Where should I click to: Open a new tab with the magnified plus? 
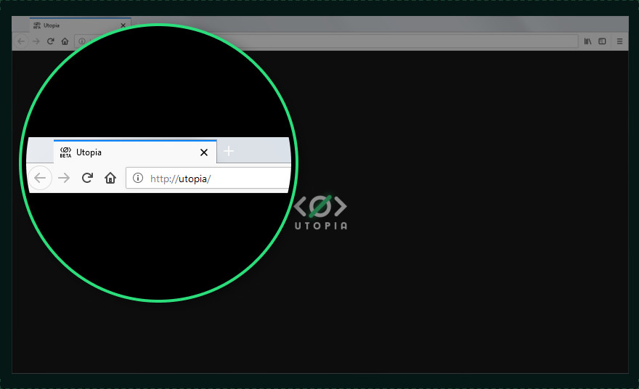pyautogui.click(x=229, y=151)
